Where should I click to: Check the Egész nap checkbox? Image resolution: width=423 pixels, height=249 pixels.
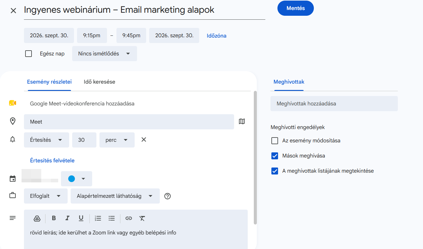tap(29, 54)
